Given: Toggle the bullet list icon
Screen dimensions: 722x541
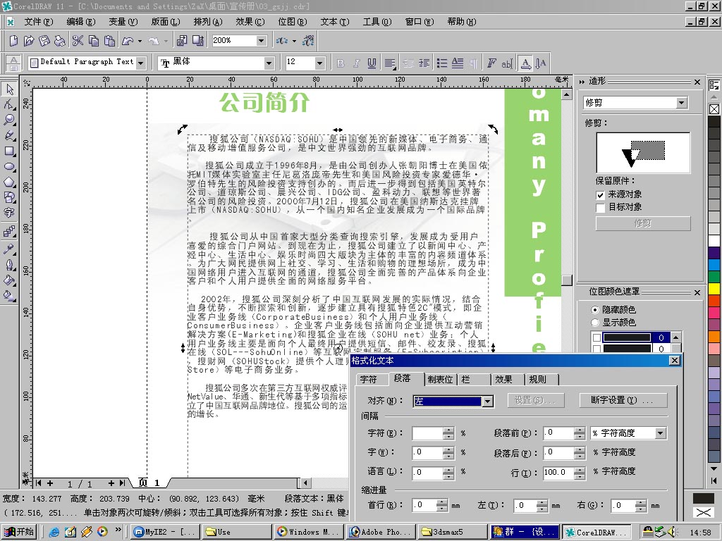Looking at the screenshot, I should (442, 63).
